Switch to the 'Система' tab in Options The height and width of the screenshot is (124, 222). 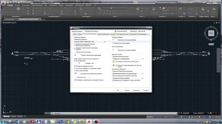(x=113, y=34)
